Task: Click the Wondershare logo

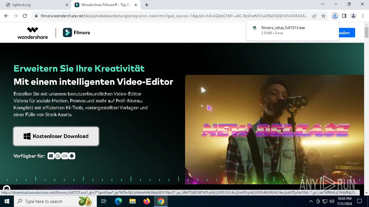Action: tap(33, 33)
